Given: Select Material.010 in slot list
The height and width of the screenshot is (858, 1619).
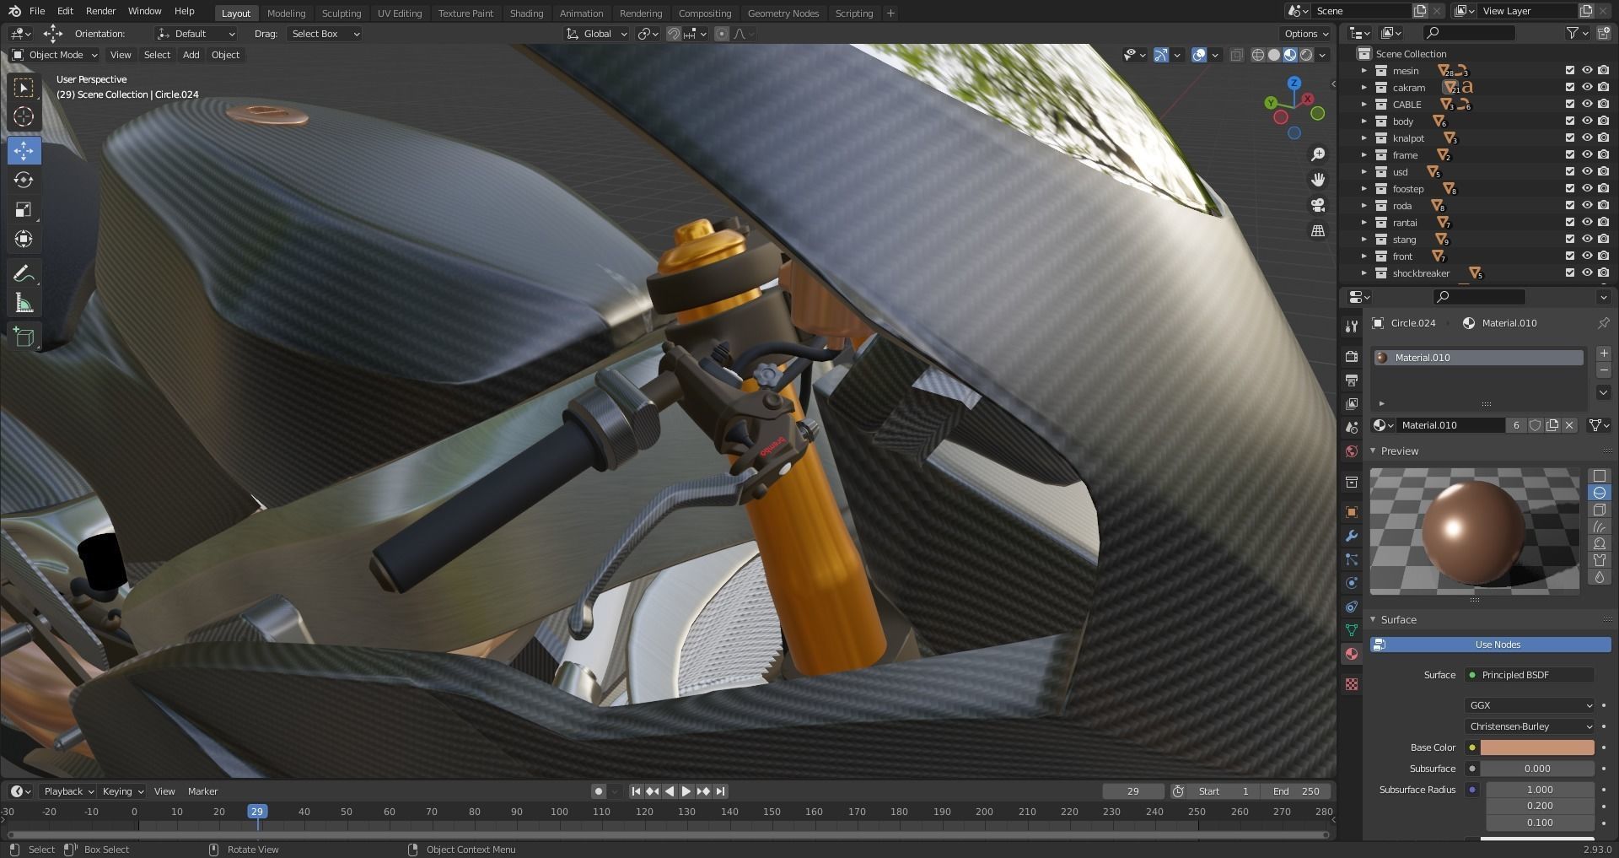Looking at the screenshot, I should (x=1478, y=358).
